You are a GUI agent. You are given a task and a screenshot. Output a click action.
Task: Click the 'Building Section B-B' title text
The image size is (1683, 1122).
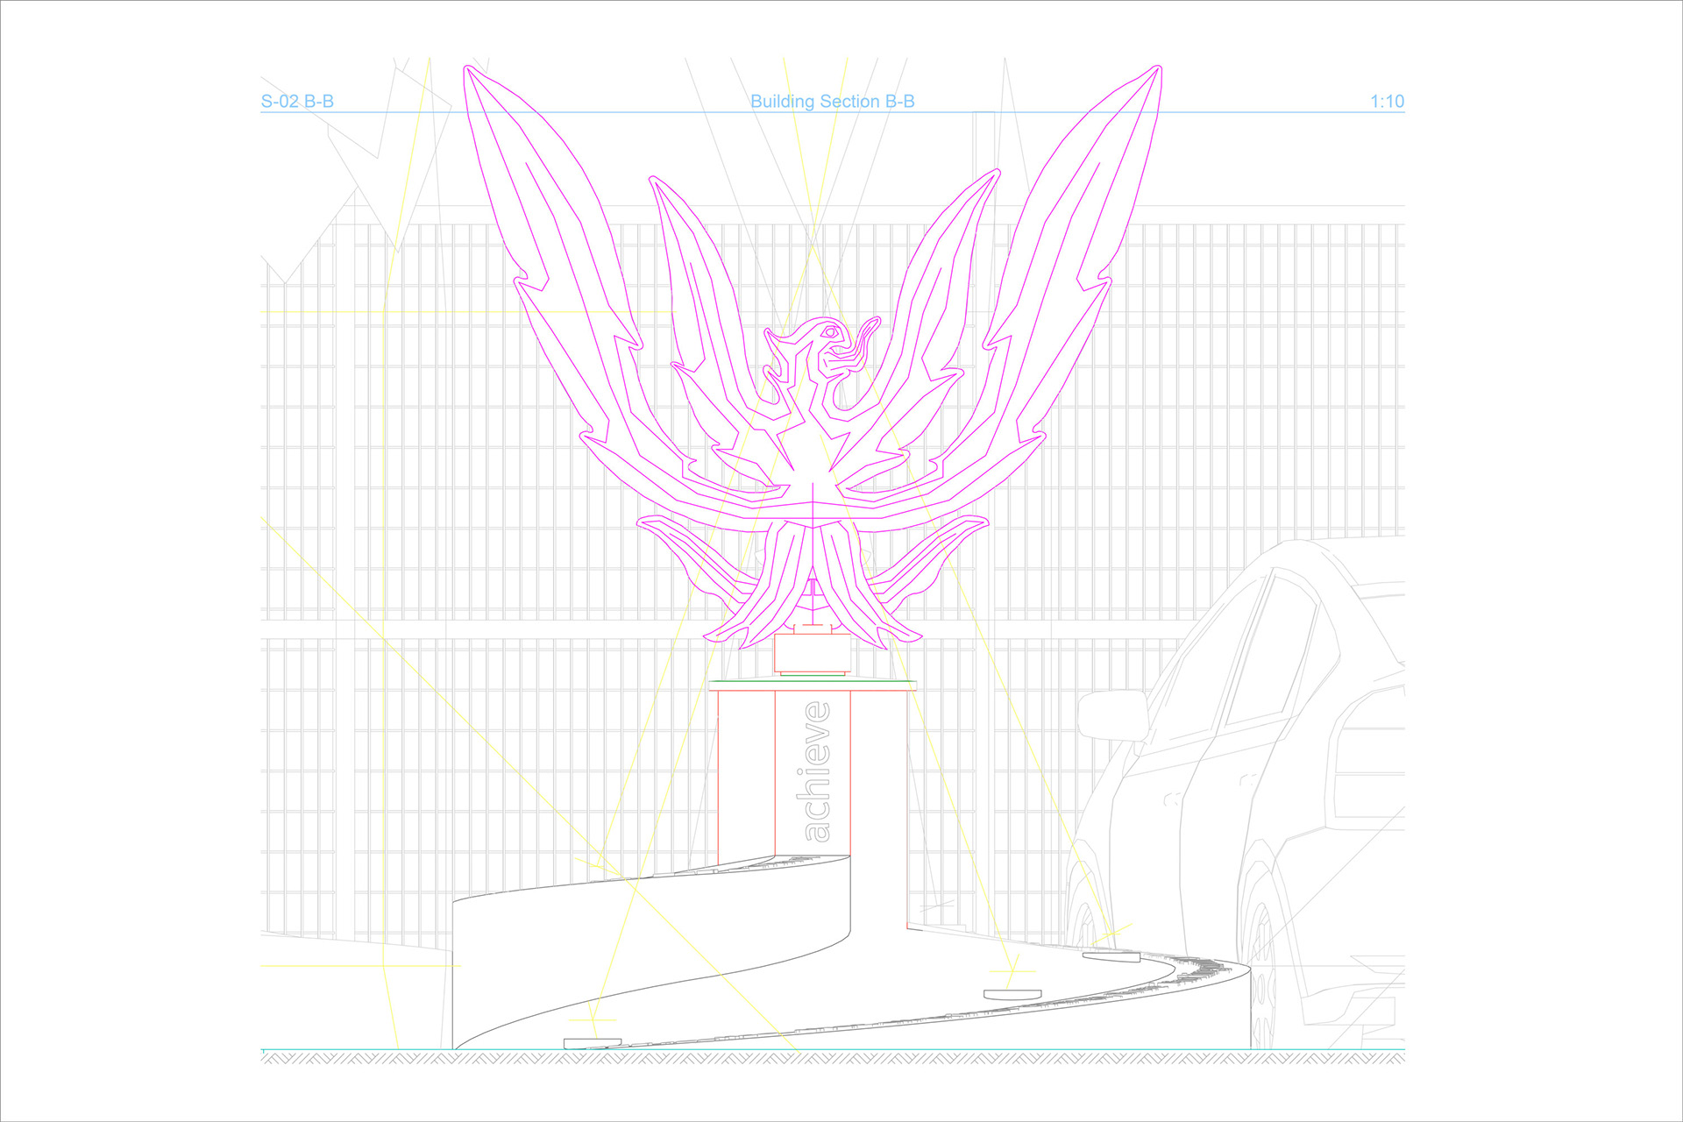pos(832,102)
